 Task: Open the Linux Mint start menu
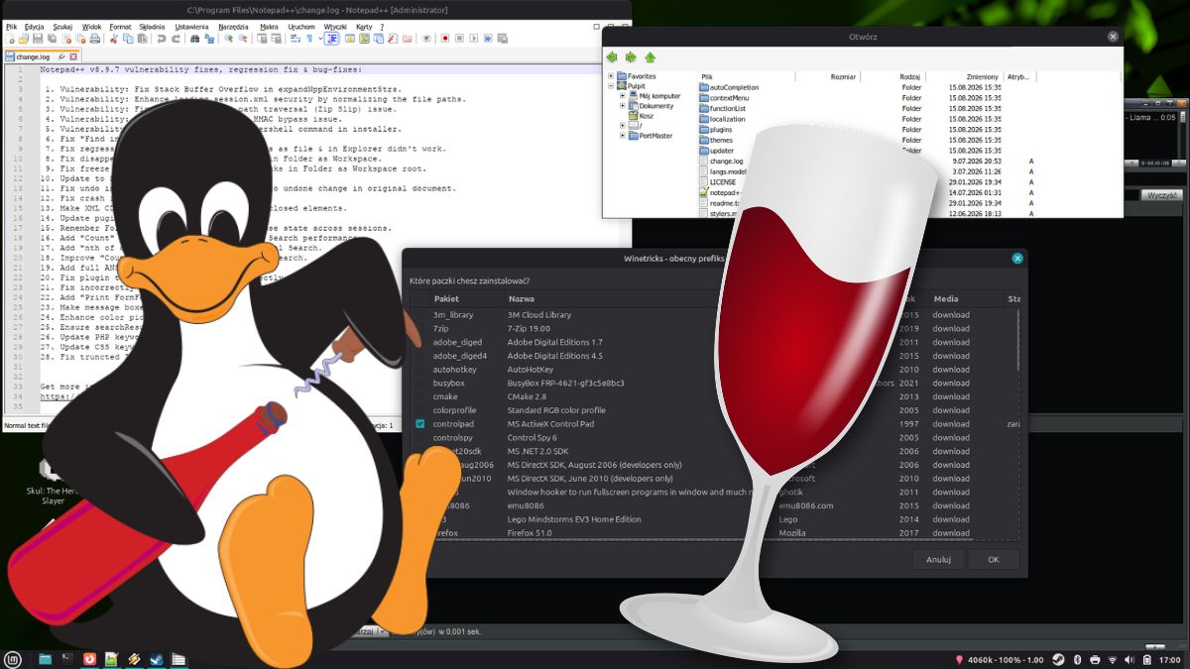click(13, 658)
